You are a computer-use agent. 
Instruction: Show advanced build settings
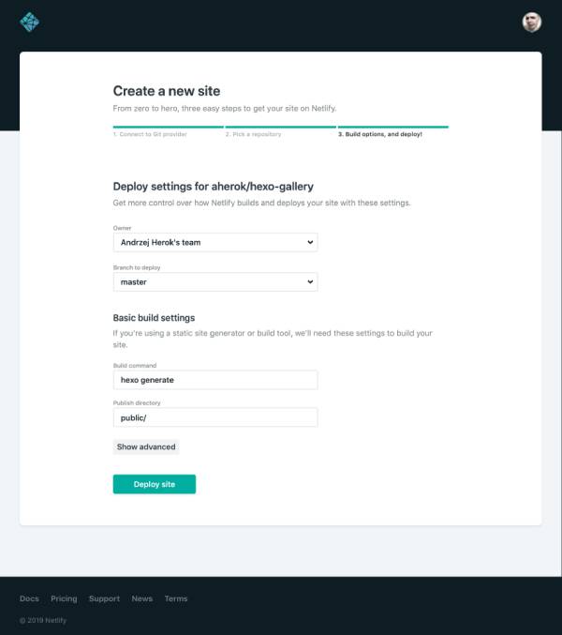tap(146, 446)
